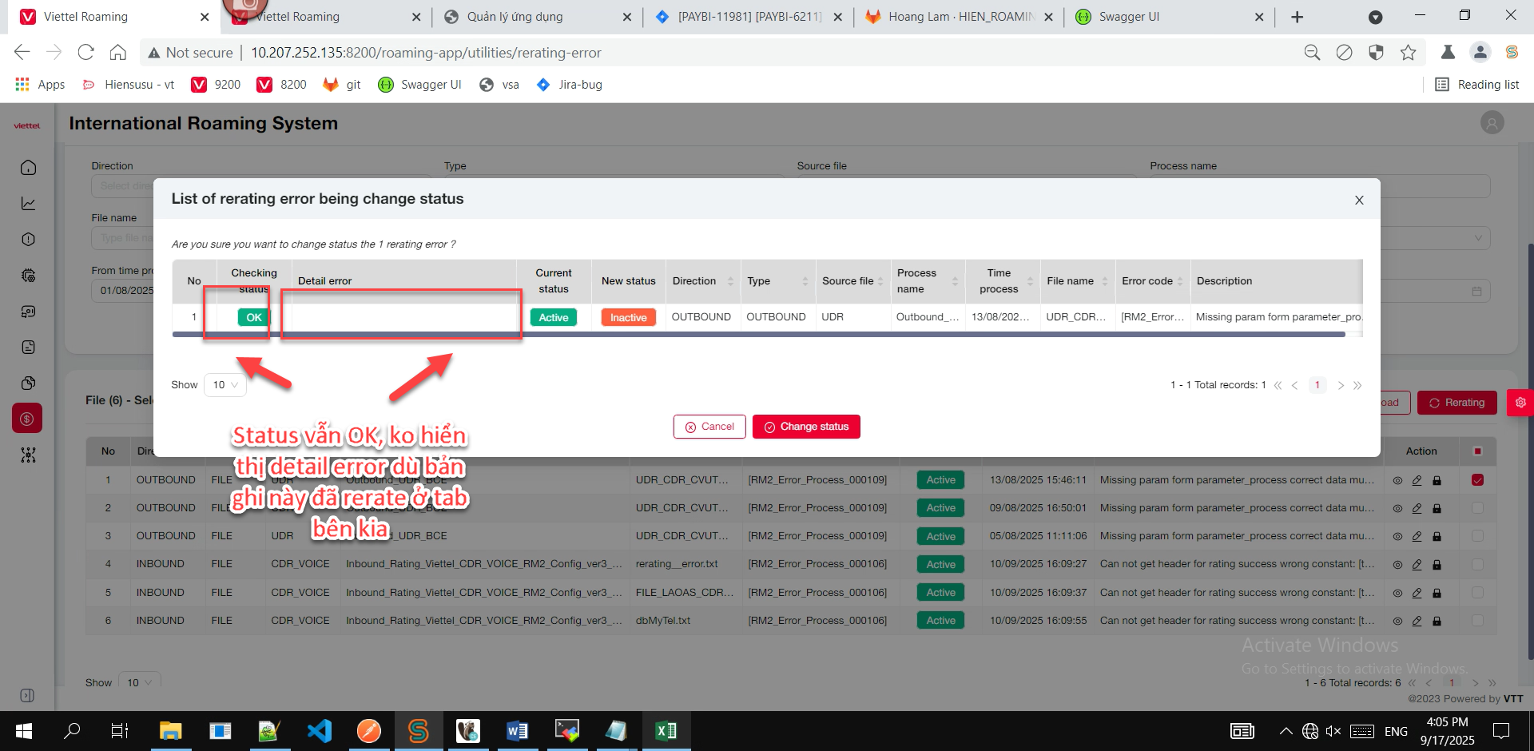Click the Cancel button in the dialog
This screenshot has height=751, width=1534.
(x=709, y=427)
